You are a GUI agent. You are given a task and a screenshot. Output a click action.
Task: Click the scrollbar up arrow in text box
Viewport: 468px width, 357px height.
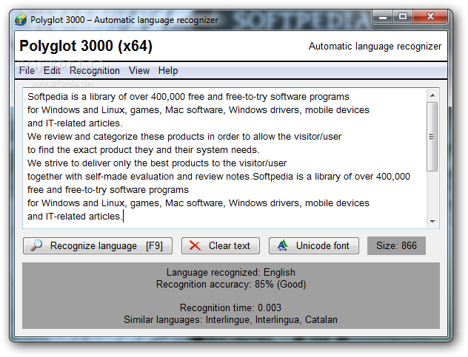[x=432, y=95]
